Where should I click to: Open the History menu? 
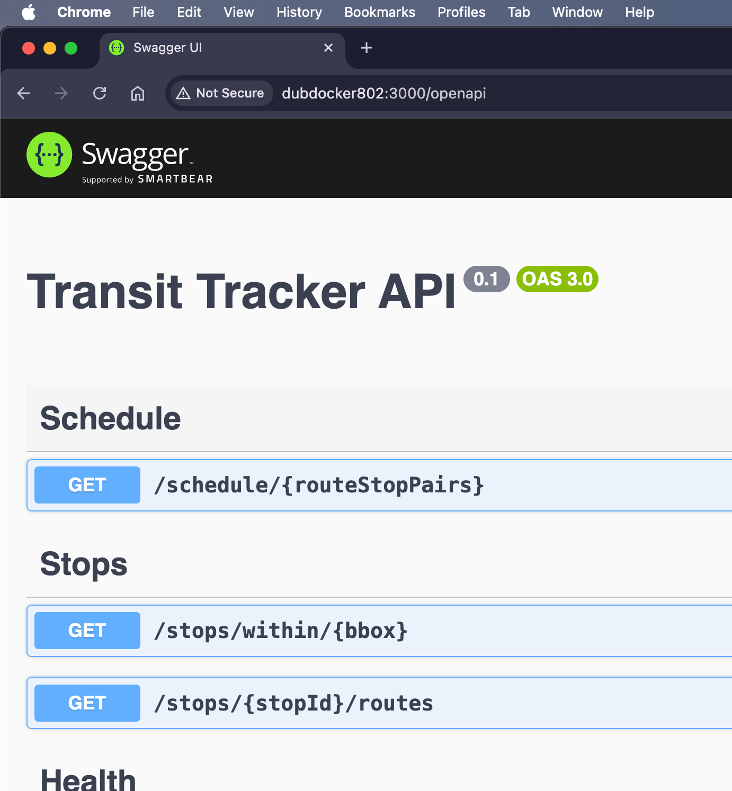pos(299,12)
